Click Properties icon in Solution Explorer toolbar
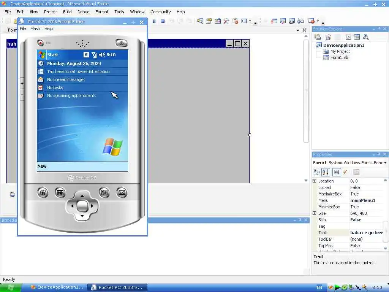Screen dimensions: 389x292 [318, 37]
